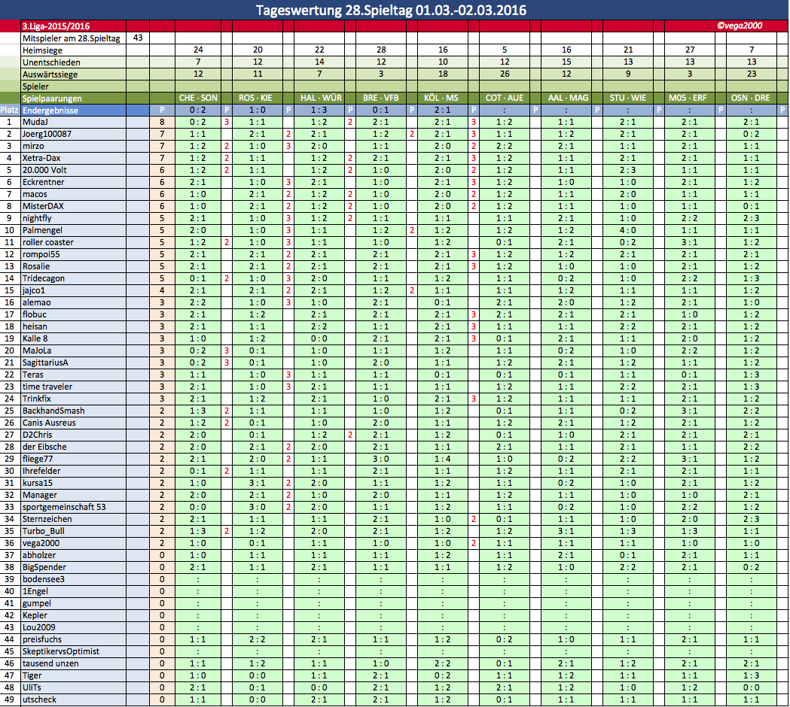Click the M05 · ERF match header

pos(690,98)
